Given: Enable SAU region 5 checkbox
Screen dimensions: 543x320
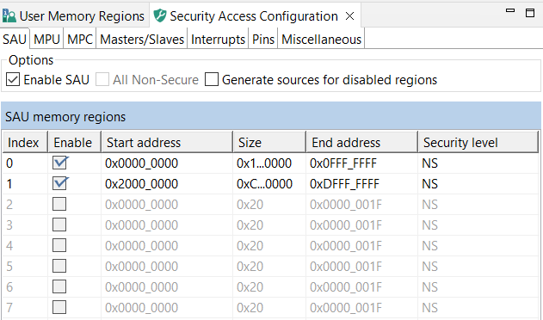Looking at the screenshot, I should point(59,266).
